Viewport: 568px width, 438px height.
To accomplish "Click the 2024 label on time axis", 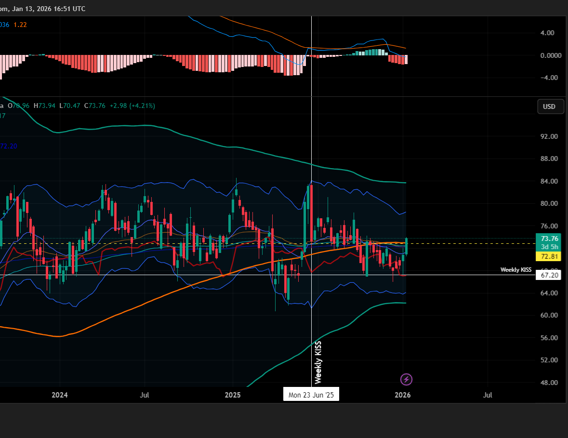I will click(60, 395).
